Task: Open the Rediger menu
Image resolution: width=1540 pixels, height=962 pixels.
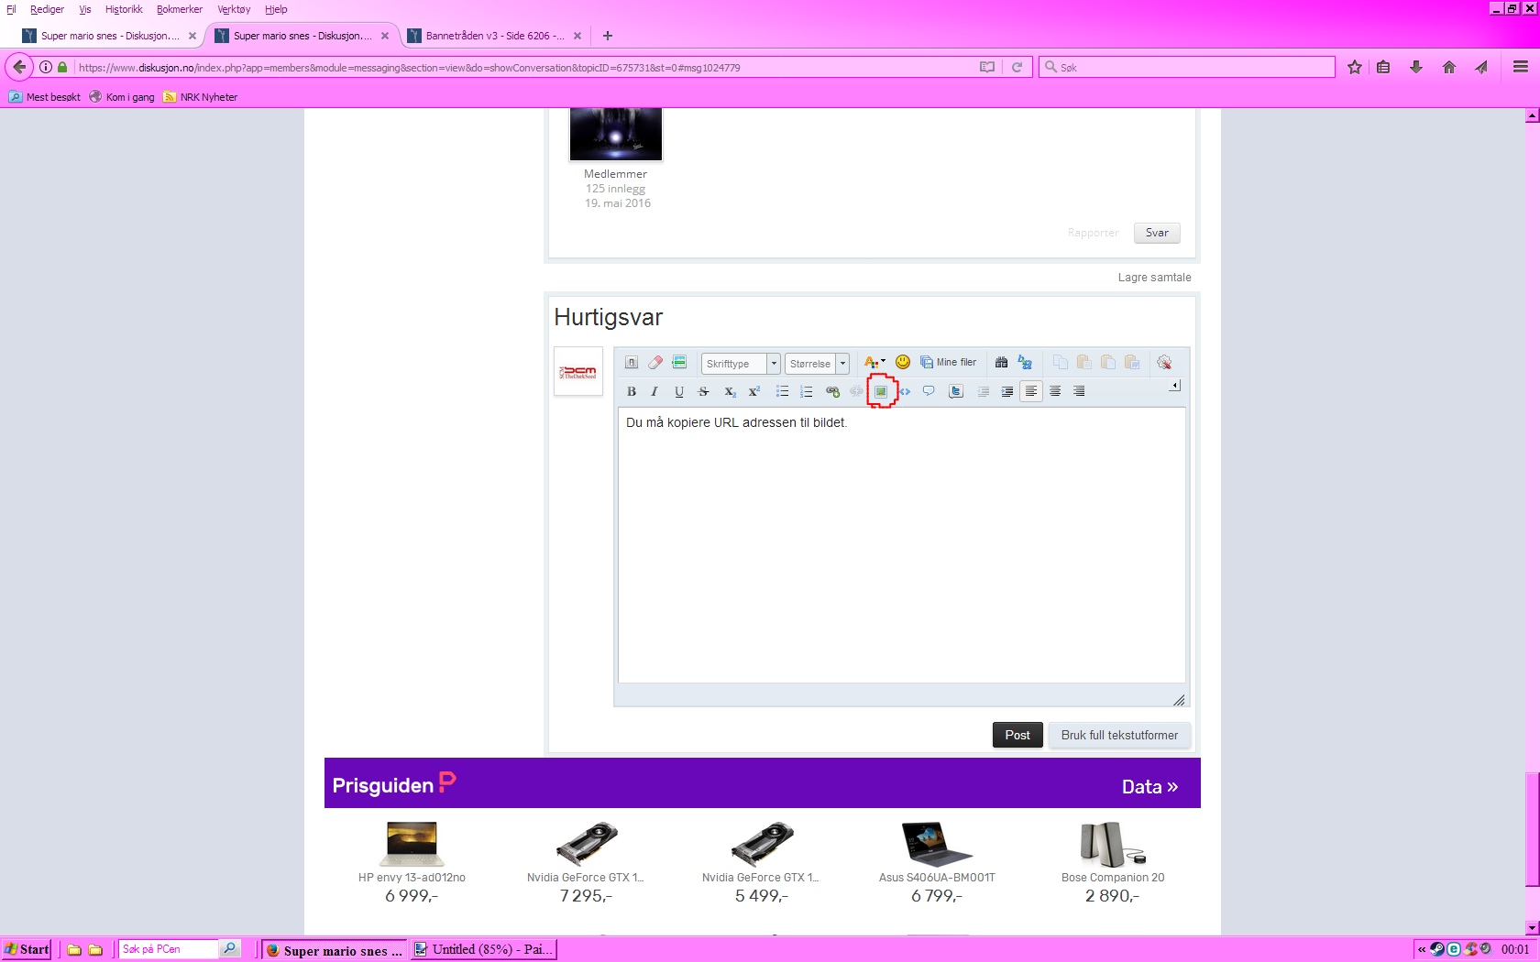Action: point(47,9)
